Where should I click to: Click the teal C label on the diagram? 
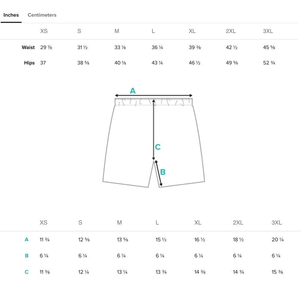[x=158, y=147]
